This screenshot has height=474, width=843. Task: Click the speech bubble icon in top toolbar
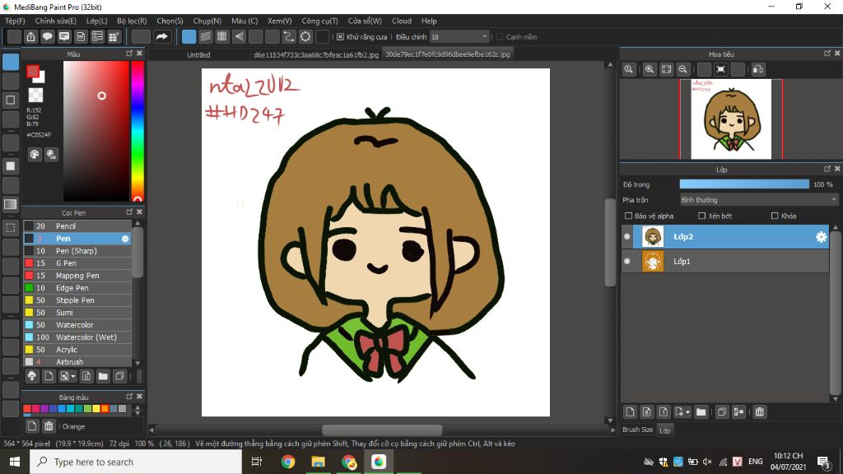47,36
